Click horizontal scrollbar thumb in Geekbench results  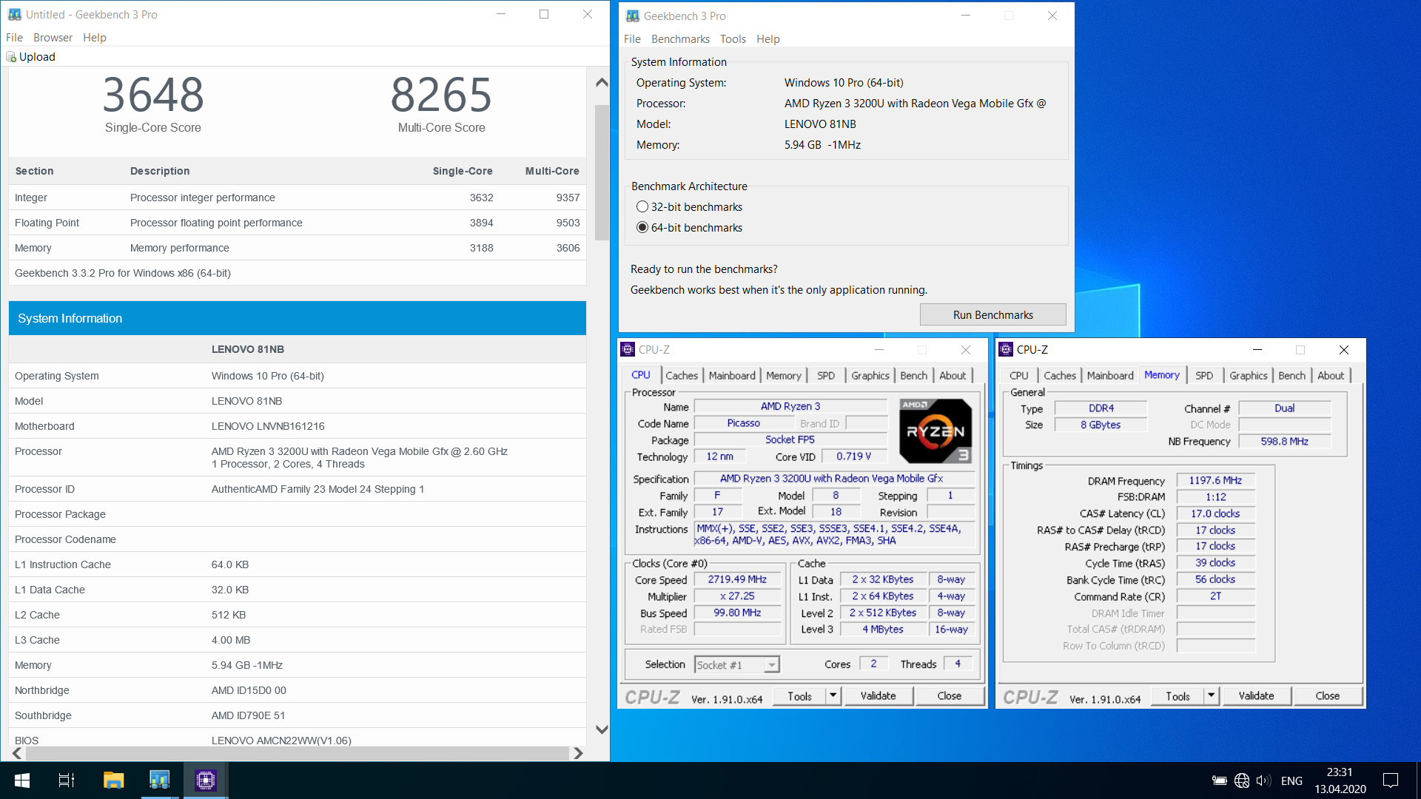pos(298,753)
